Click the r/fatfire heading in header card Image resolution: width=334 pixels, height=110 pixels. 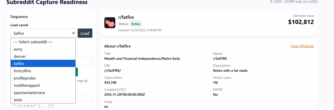pyautogui.click(x=126, y=17)
